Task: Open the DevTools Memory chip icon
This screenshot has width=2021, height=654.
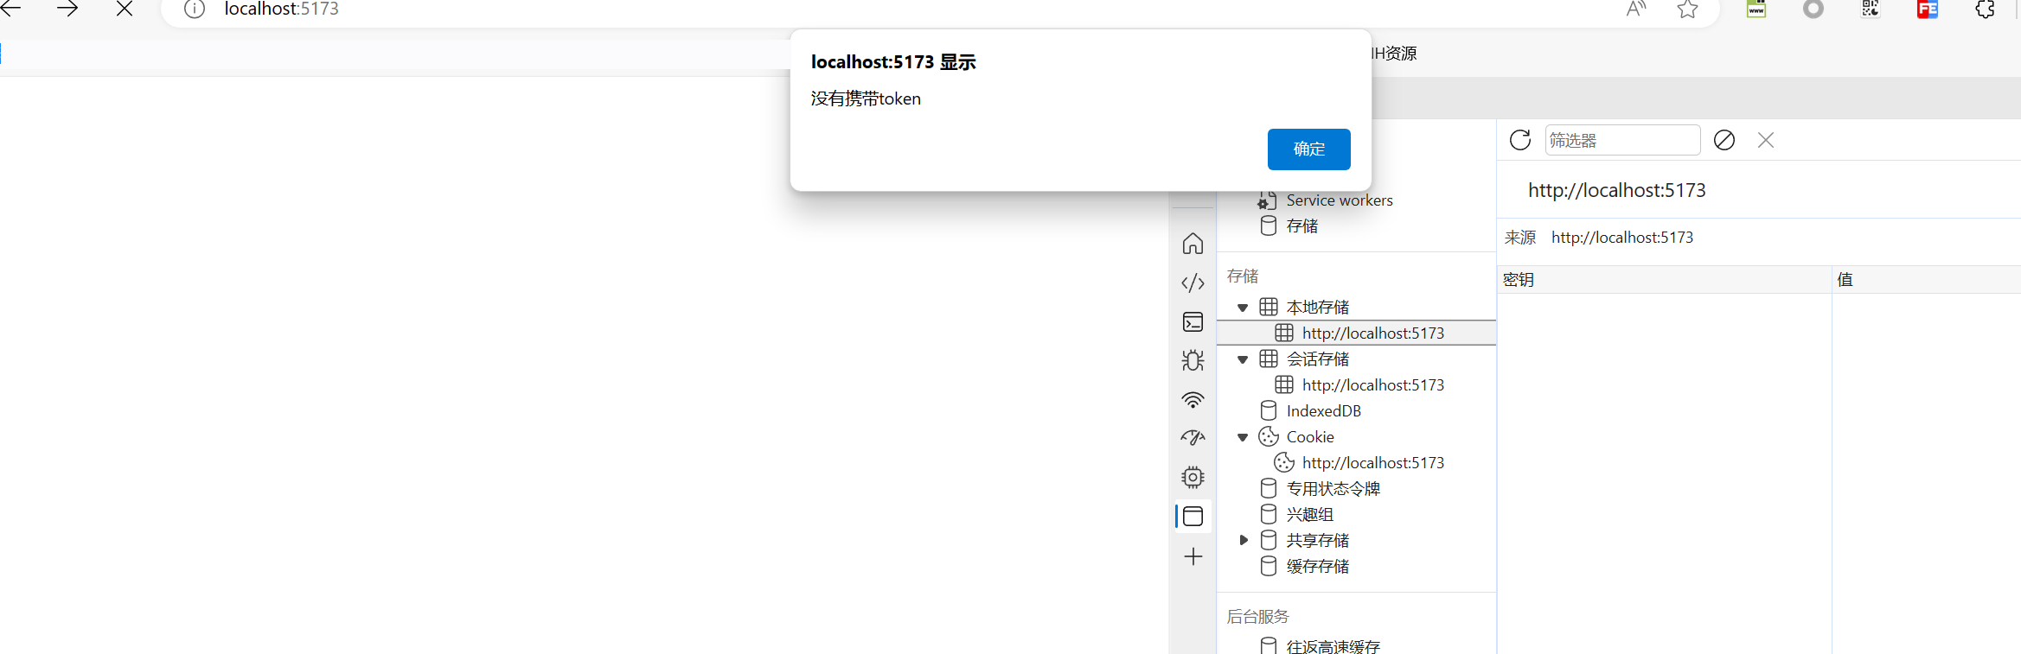Action: coord(1193,477)
